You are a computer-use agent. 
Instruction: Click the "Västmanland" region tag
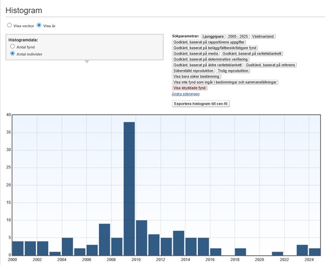(263, 36)
